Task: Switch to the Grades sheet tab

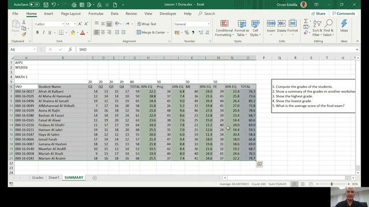Action: click(x=37, y=178)
